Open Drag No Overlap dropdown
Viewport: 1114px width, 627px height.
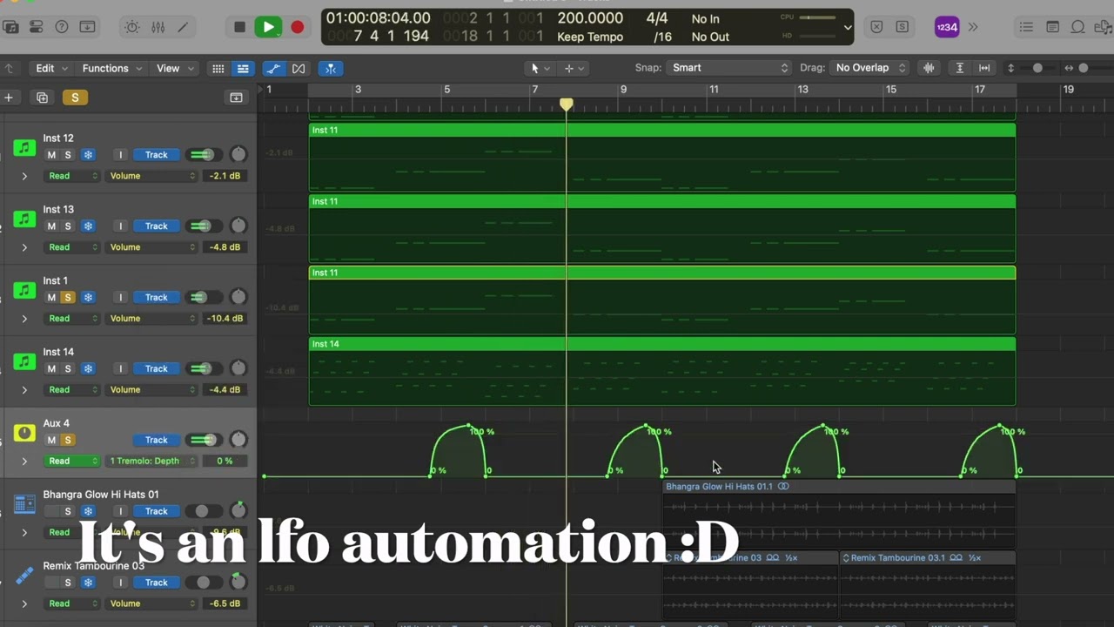tap(869, 68)
